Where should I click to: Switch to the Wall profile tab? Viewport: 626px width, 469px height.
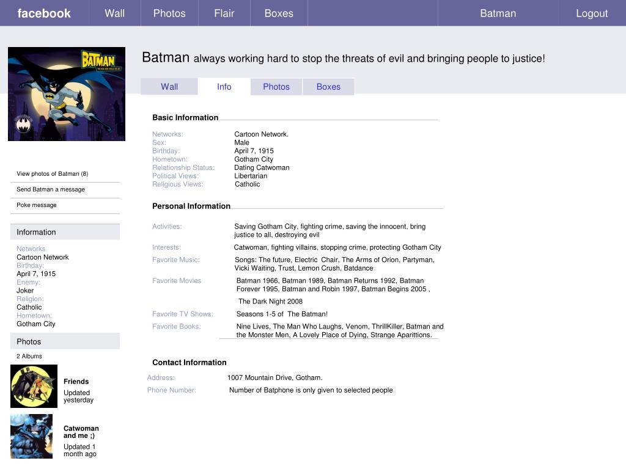pyautogui.click(x=169, y=87)
